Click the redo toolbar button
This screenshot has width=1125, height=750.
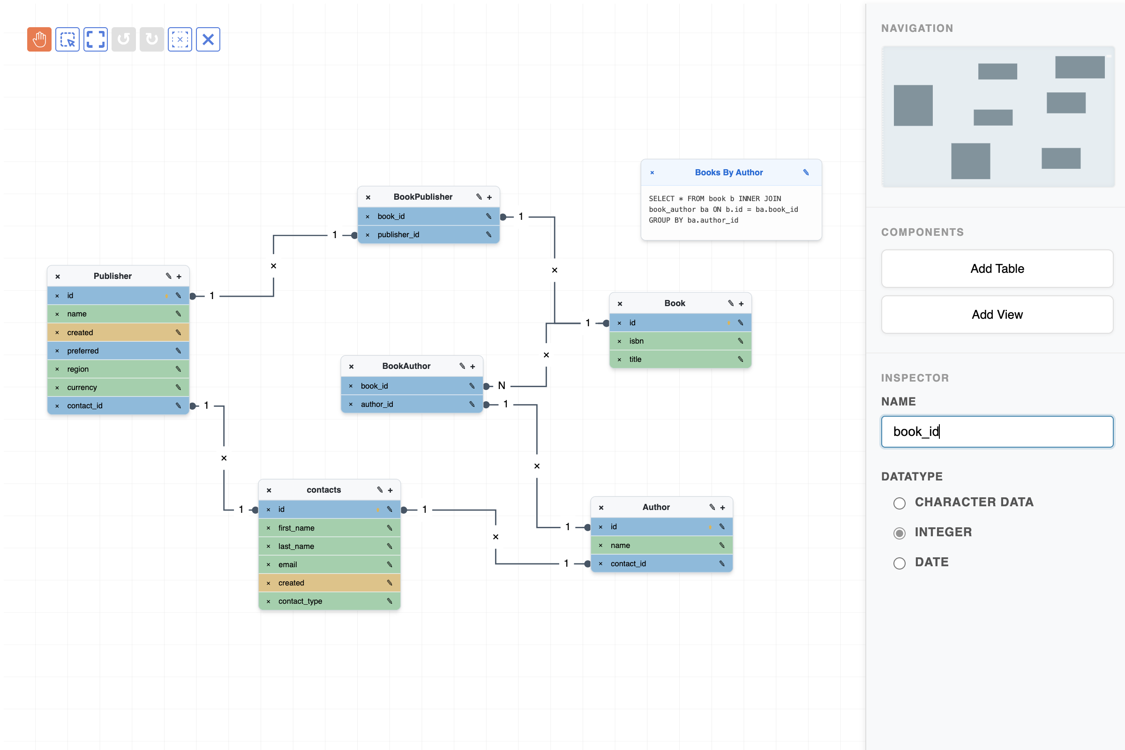point(151,39)
